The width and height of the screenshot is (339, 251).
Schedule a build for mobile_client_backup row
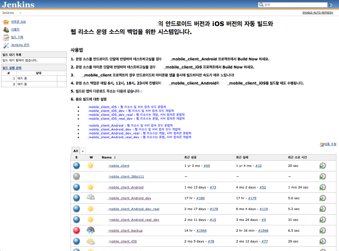(322, 230)
